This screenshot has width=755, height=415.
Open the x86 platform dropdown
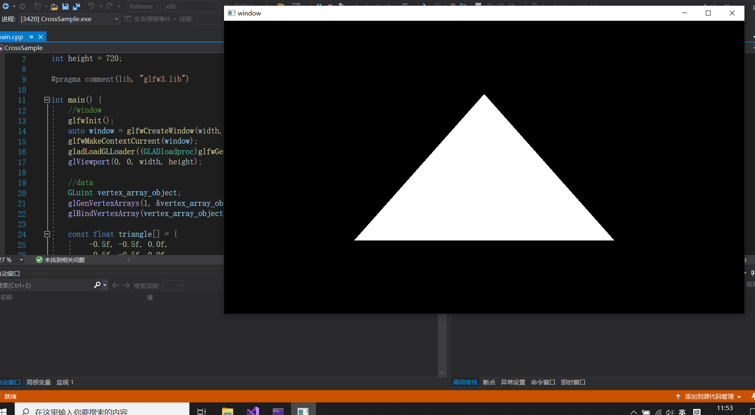pyautogui.click(x=191, y=7)
